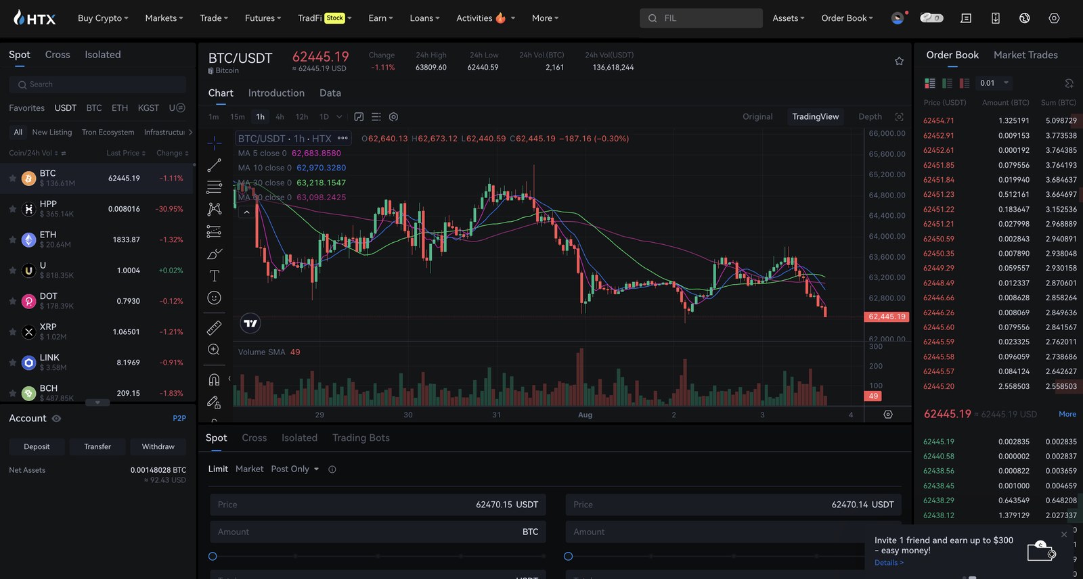Select the crosshair cursor chart tool
This screenshot has height=579, width=1083.
point(214,143)
